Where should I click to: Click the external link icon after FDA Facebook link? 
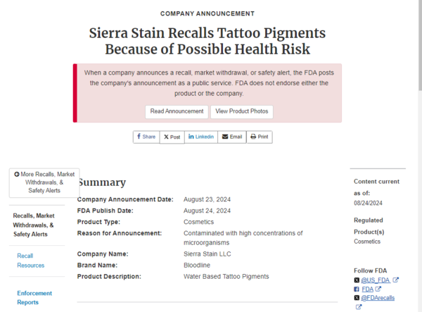378,289
